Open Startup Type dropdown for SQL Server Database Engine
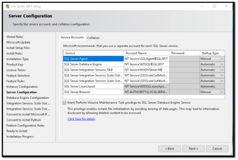 [222, 64]
